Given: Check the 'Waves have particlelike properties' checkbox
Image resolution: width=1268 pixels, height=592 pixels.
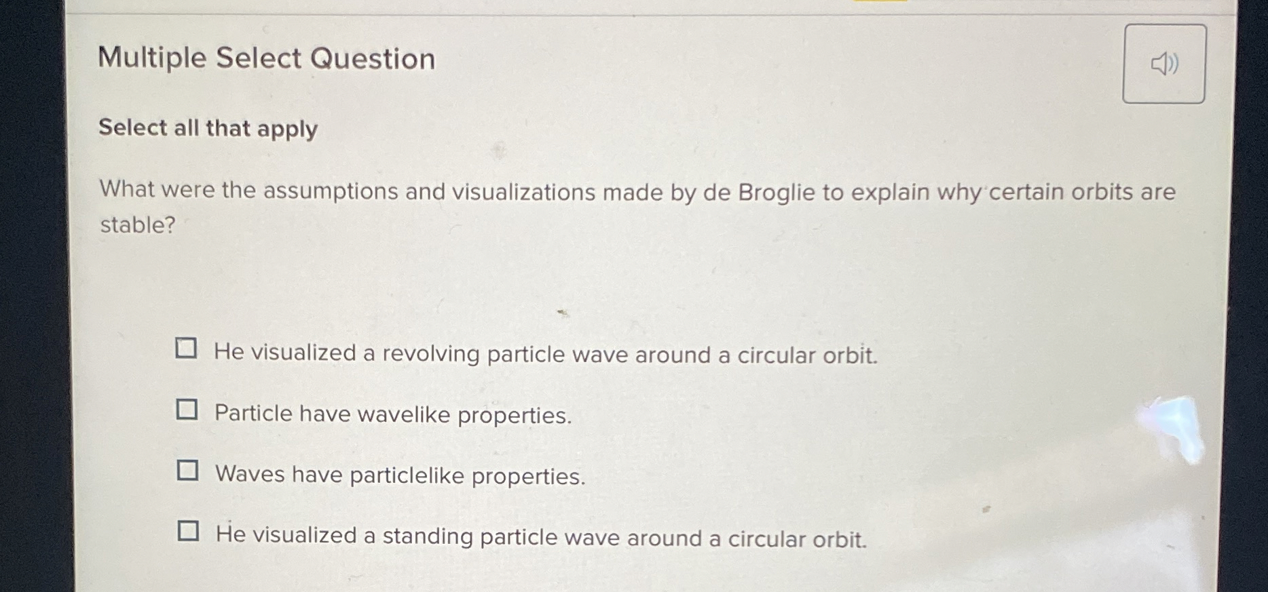Looking at the screenshot, I should coord(188,469).
